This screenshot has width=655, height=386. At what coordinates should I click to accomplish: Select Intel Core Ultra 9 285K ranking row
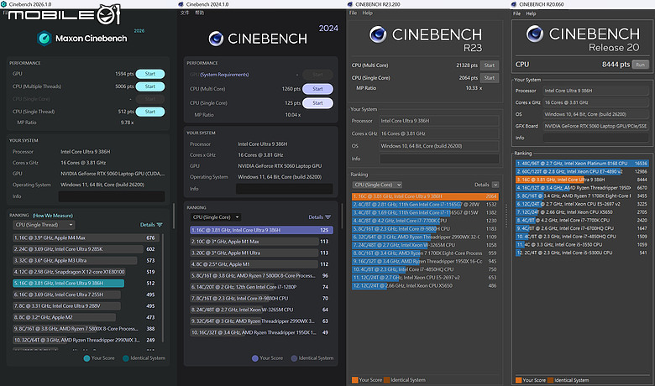85,249
